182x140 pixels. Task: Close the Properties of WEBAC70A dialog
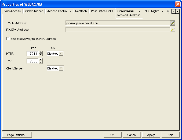[x=178, y=4]
